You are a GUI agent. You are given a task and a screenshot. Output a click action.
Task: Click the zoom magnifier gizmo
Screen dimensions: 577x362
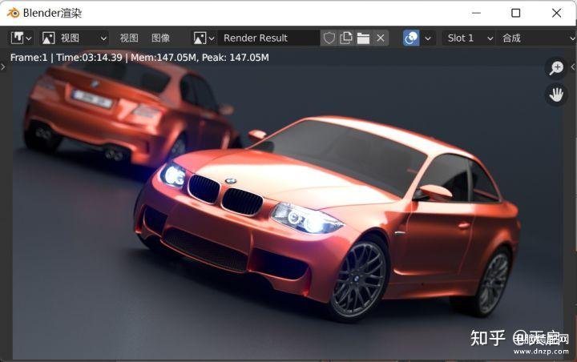556,68
